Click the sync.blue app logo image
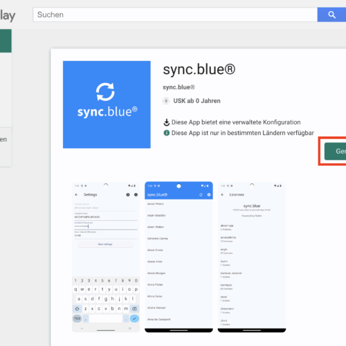 point(107,104)
